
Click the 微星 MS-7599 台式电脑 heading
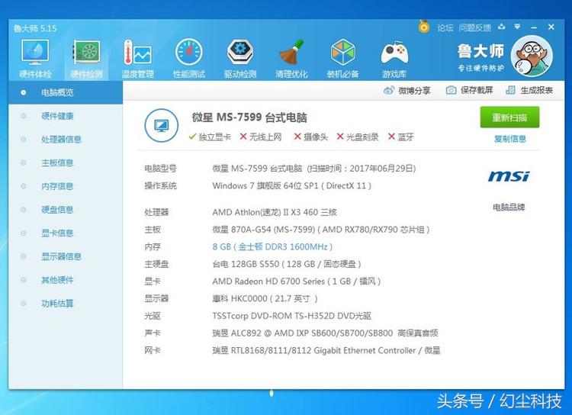[x=249, y=117]
